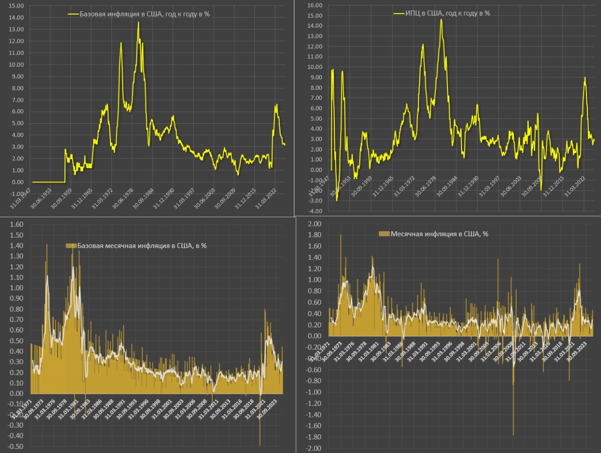Image resolution: width=601 pixels, height=453 pixels.
Task: Click the 16.00 label on the ИПЦ chart axis
Action: [315, 5]
